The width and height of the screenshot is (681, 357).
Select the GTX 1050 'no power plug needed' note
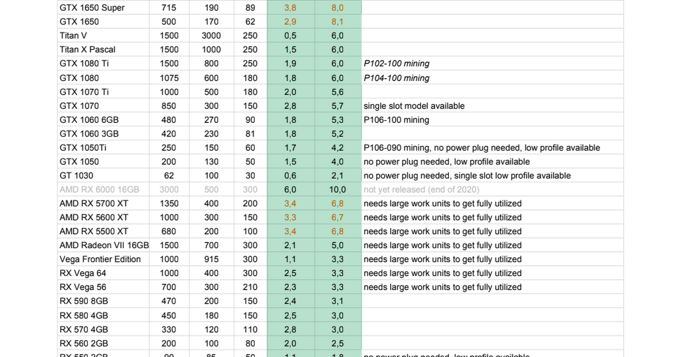pos(447,161)
